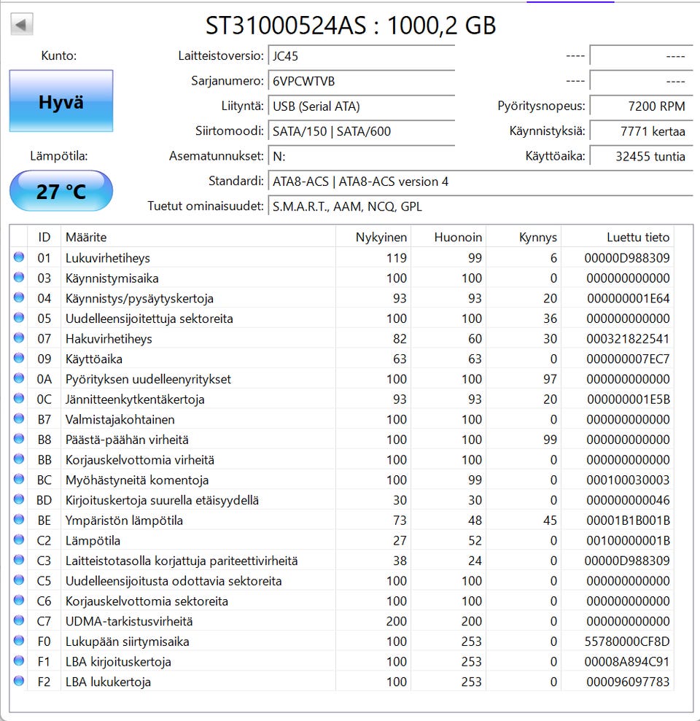Select the Lämpötila C2 attribute row
This screenshot has height=721, width=700.
coord(342,540)
